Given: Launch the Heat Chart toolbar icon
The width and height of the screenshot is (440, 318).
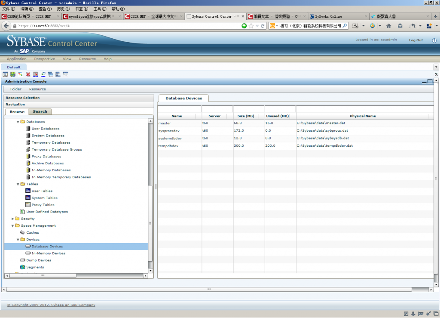Looking at the screenshot, I should pyautogui.click(x=20, y=74).
